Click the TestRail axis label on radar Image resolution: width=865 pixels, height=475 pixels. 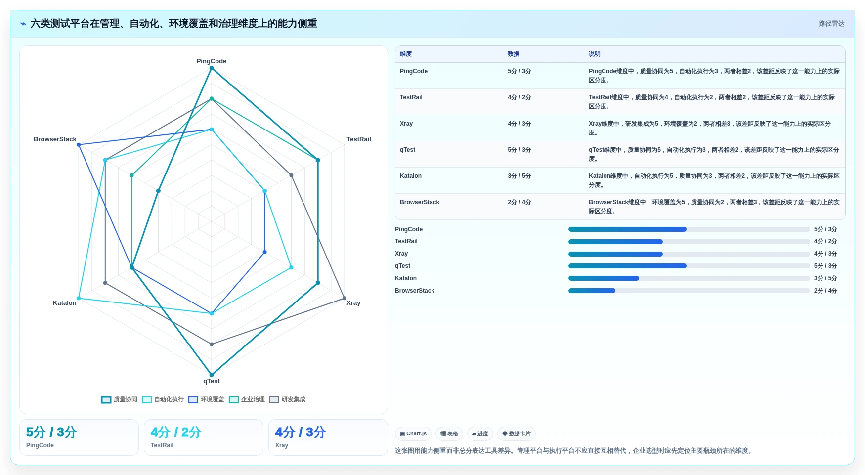(359, 139)
